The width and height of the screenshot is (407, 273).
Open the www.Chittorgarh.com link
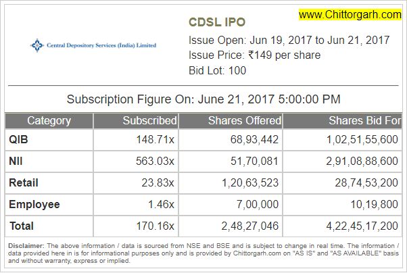pos(350,15)
